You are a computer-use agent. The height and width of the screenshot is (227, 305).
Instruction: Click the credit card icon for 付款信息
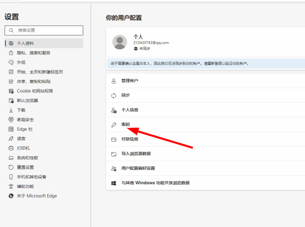pyautogui.click(x=113, y=139)
